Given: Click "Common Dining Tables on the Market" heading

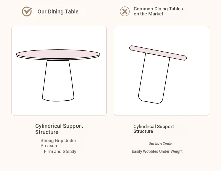Looking at the screenshot, I should point(158,11).
